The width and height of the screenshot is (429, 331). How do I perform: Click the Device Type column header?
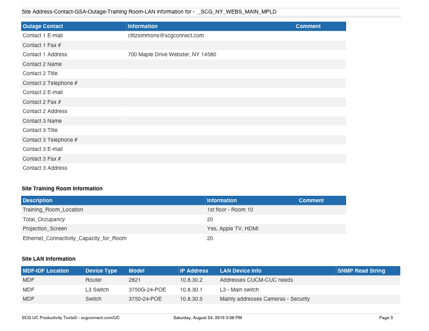click(x=101, y=271)
